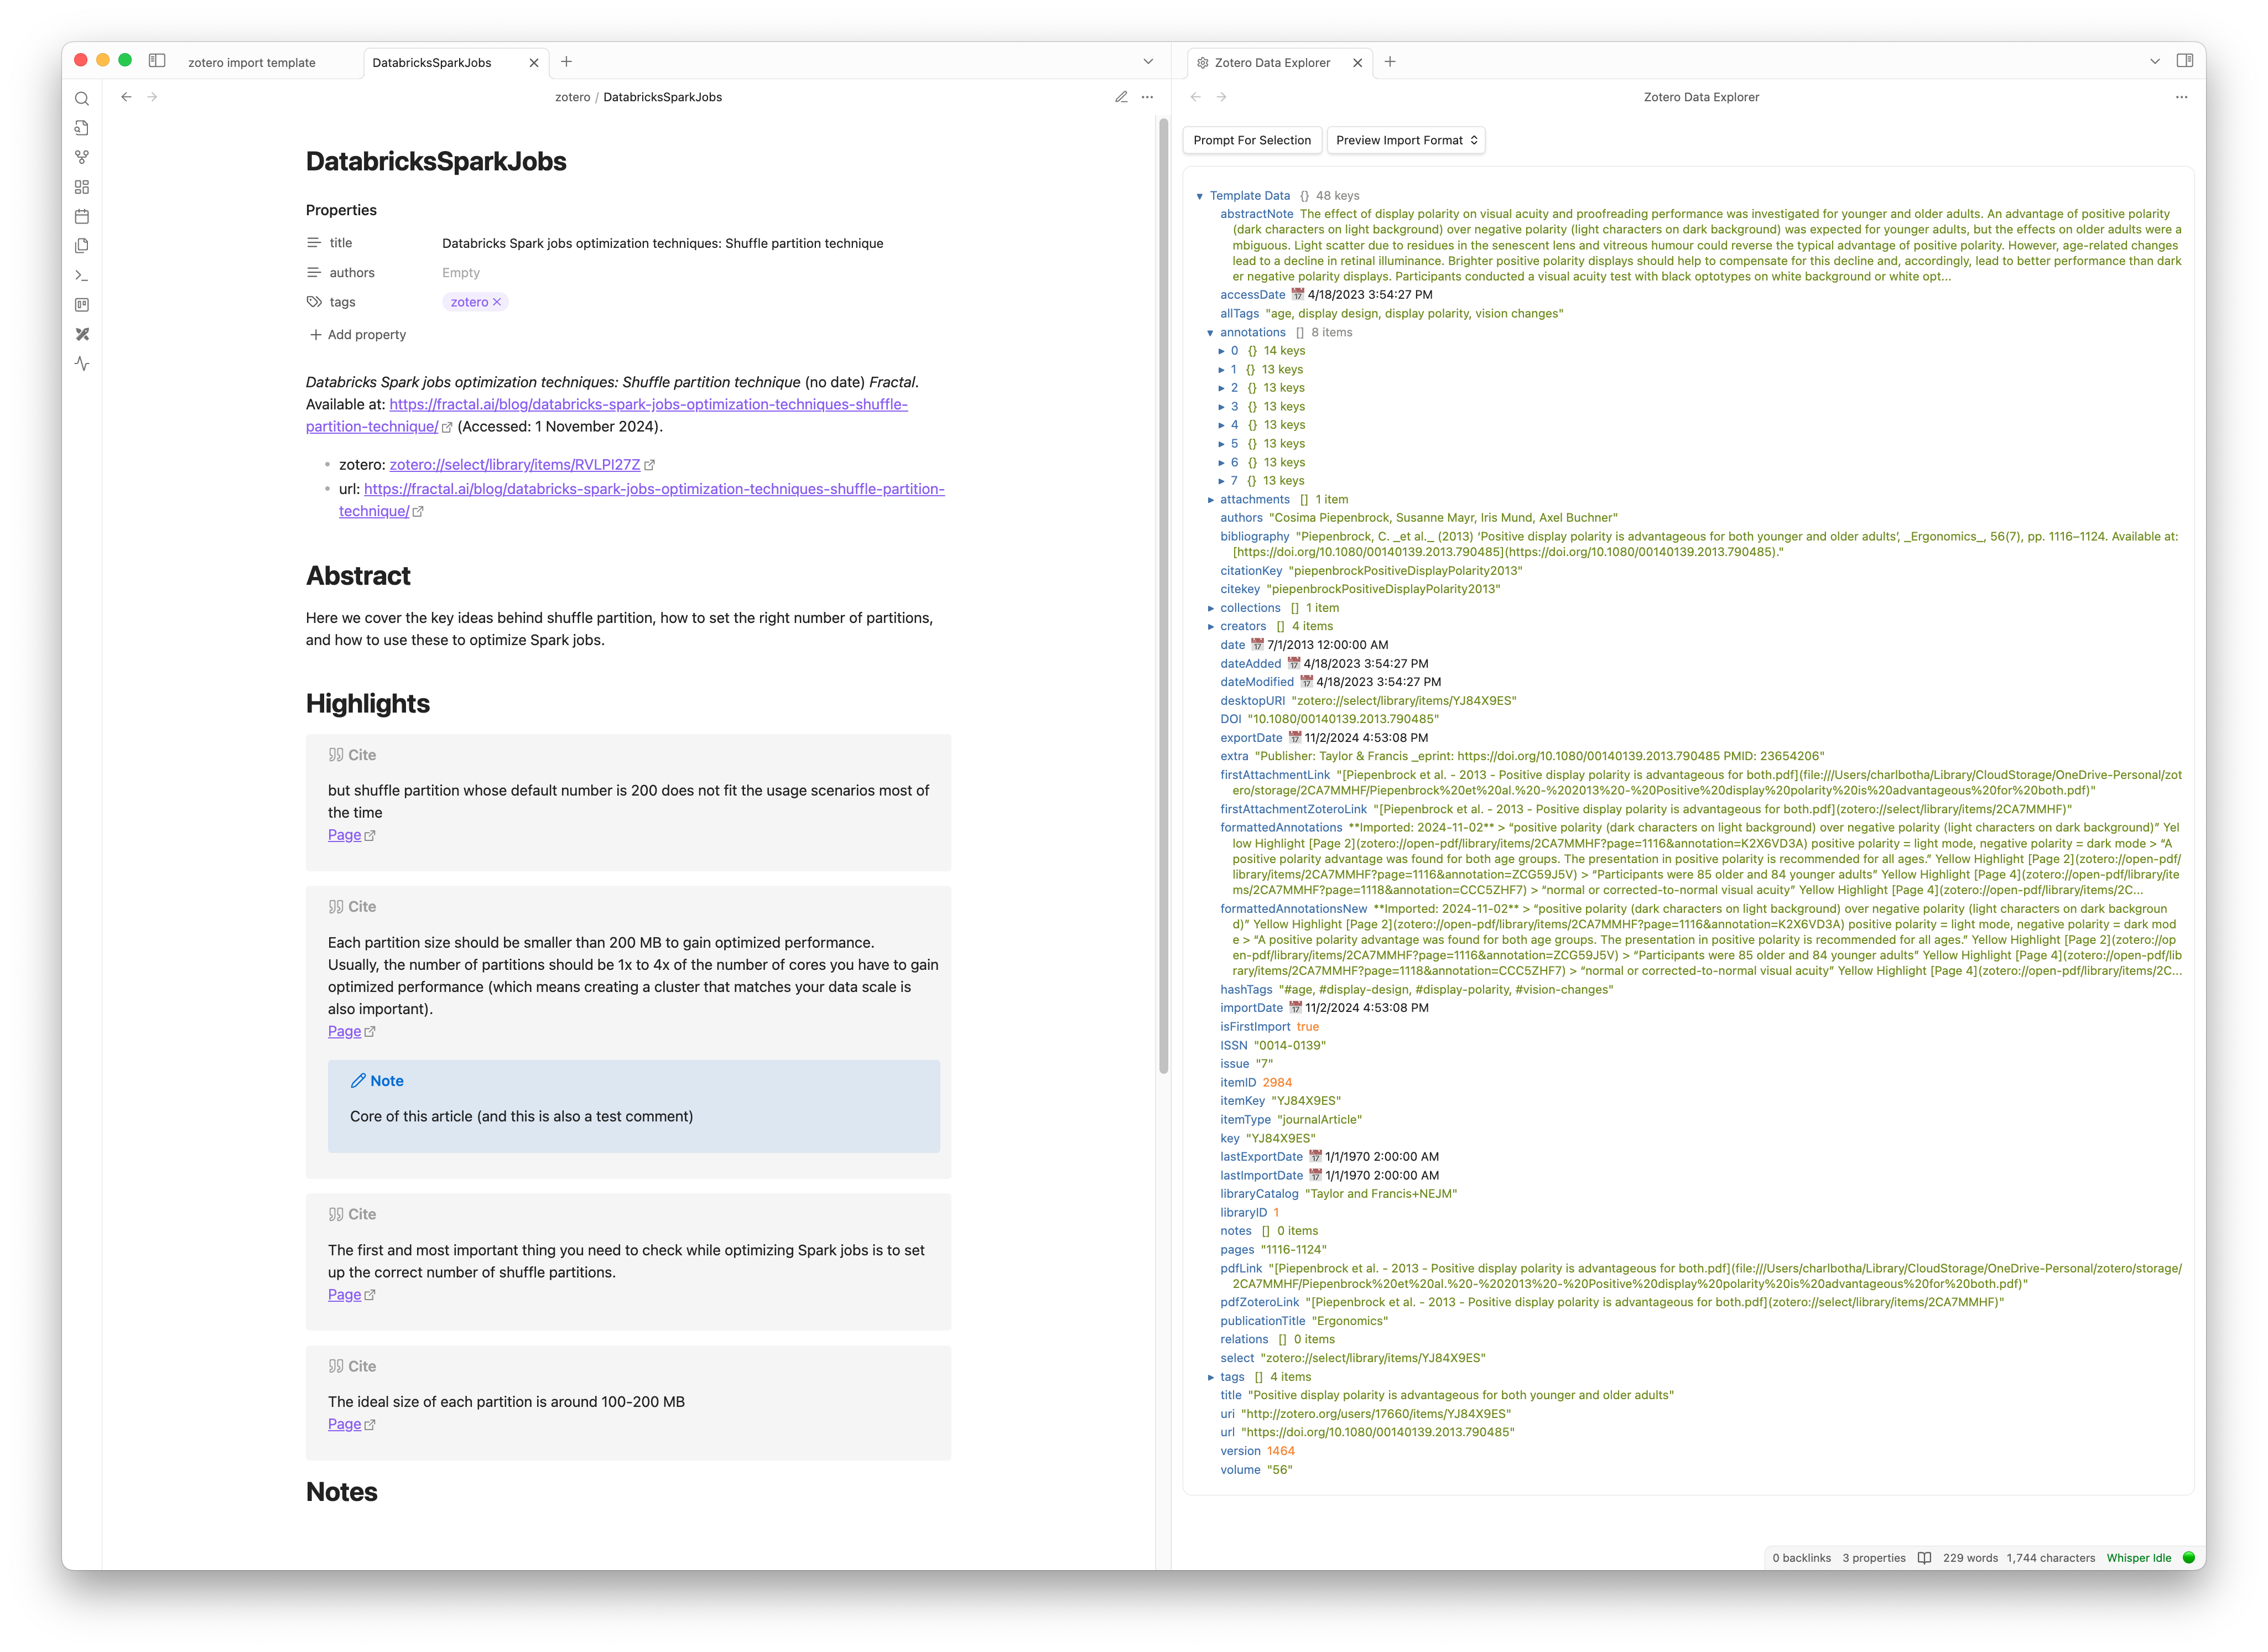This screenshot has width=2268, height=1652.
Task: Expand annotation 0 with 14 keys
Action: (x=1221, y=351)
